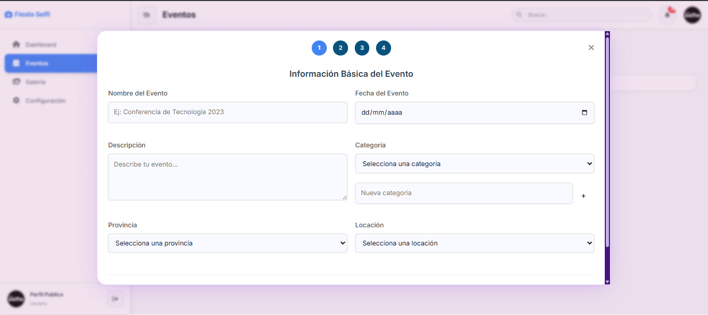Image resolution: width=708 pixels, height=315 pixels.
Task: Select step 4 in the stepper
Action: pos(383,48)
